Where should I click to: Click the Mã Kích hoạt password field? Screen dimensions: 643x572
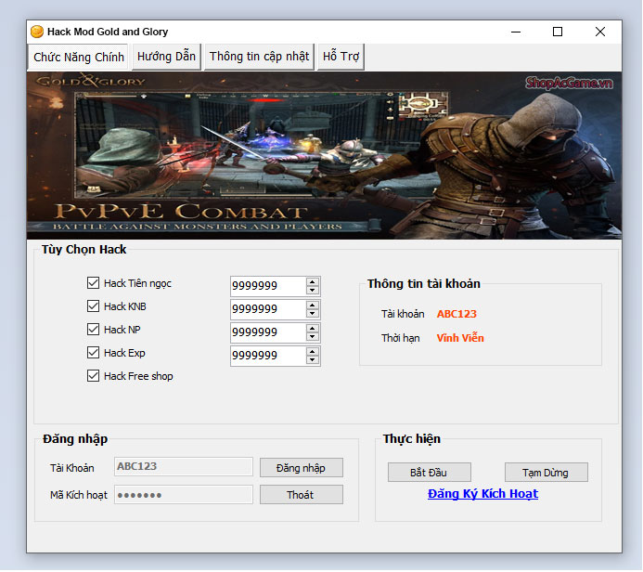point(184,495)
